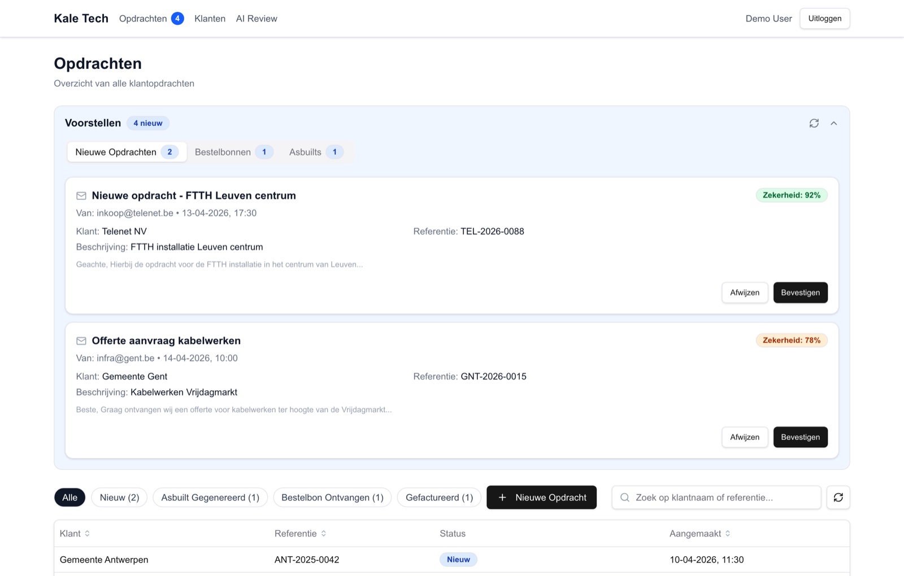Screen dimensions: 904x576
Task: Reject the Offerte aanvraag kabelwerken proposal
Action: 745,437
